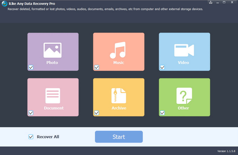This screenshot has width=238, height=155.
Task: Disable the Video checkbox
Action: click(x=162, y=67)
